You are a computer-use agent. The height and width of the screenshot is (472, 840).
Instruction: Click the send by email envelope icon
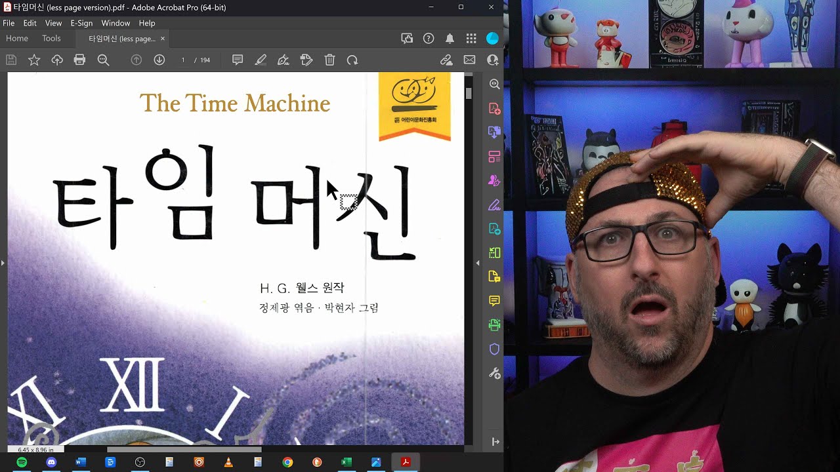469,60
